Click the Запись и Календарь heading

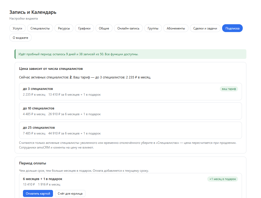pyautogui.click(x=33, y=12)
